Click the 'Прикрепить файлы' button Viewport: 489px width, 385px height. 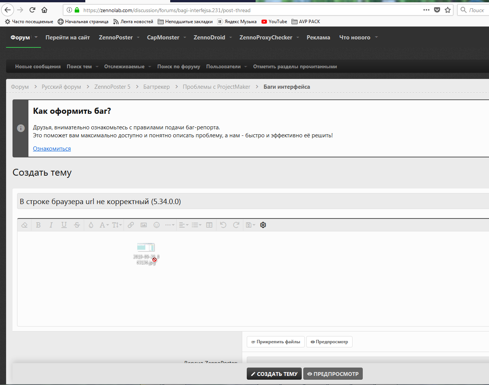(x=276, y=342)
